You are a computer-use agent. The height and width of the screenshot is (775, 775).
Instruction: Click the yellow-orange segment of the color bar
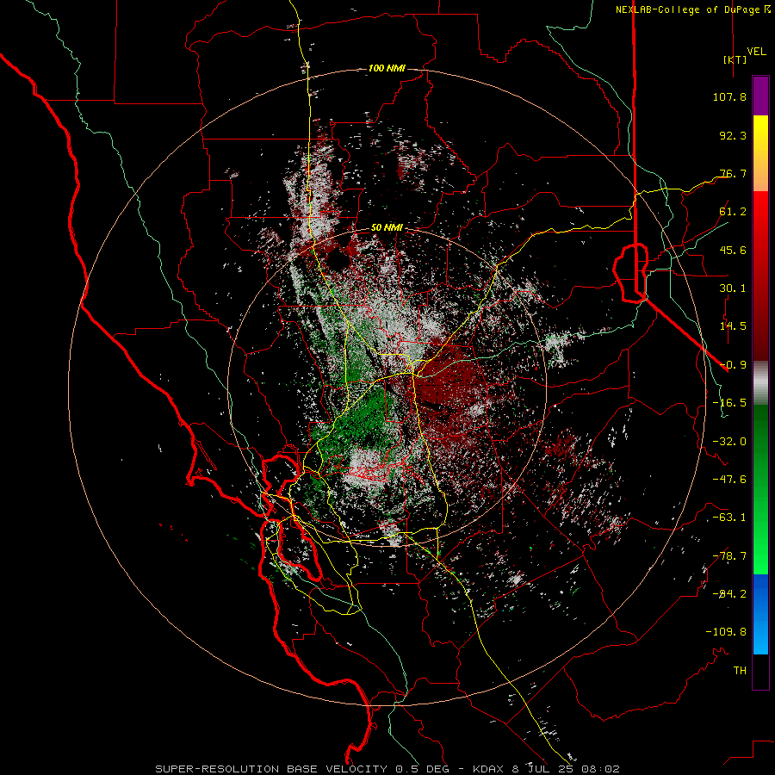[x=760, y=154]
